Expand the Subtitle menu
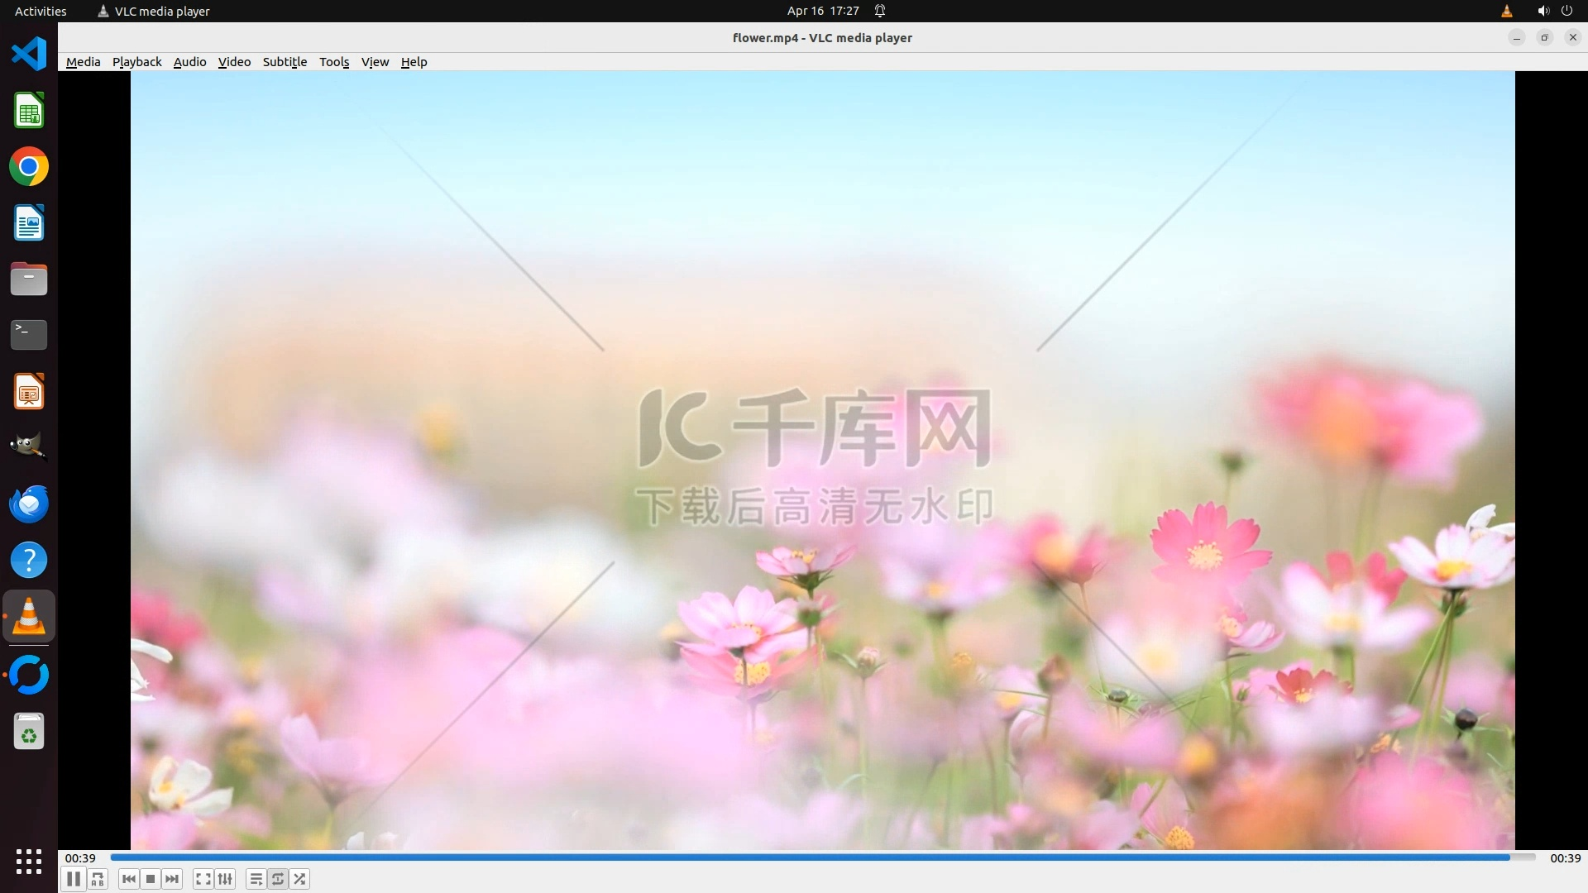Image resolution: width=1588 pixels, height=893 pixels. pos(285,62)
